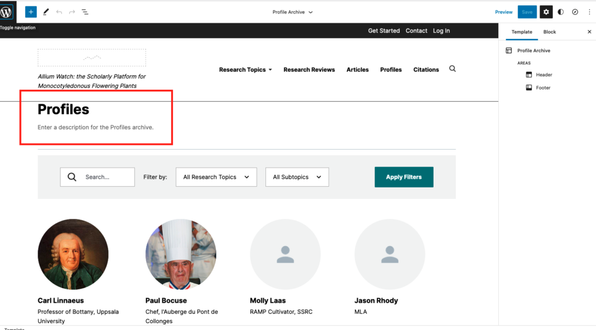The width and height of the screenshot is (596, 330).
Task: Open the WordPress logo menu
Action: click(7, 12)
